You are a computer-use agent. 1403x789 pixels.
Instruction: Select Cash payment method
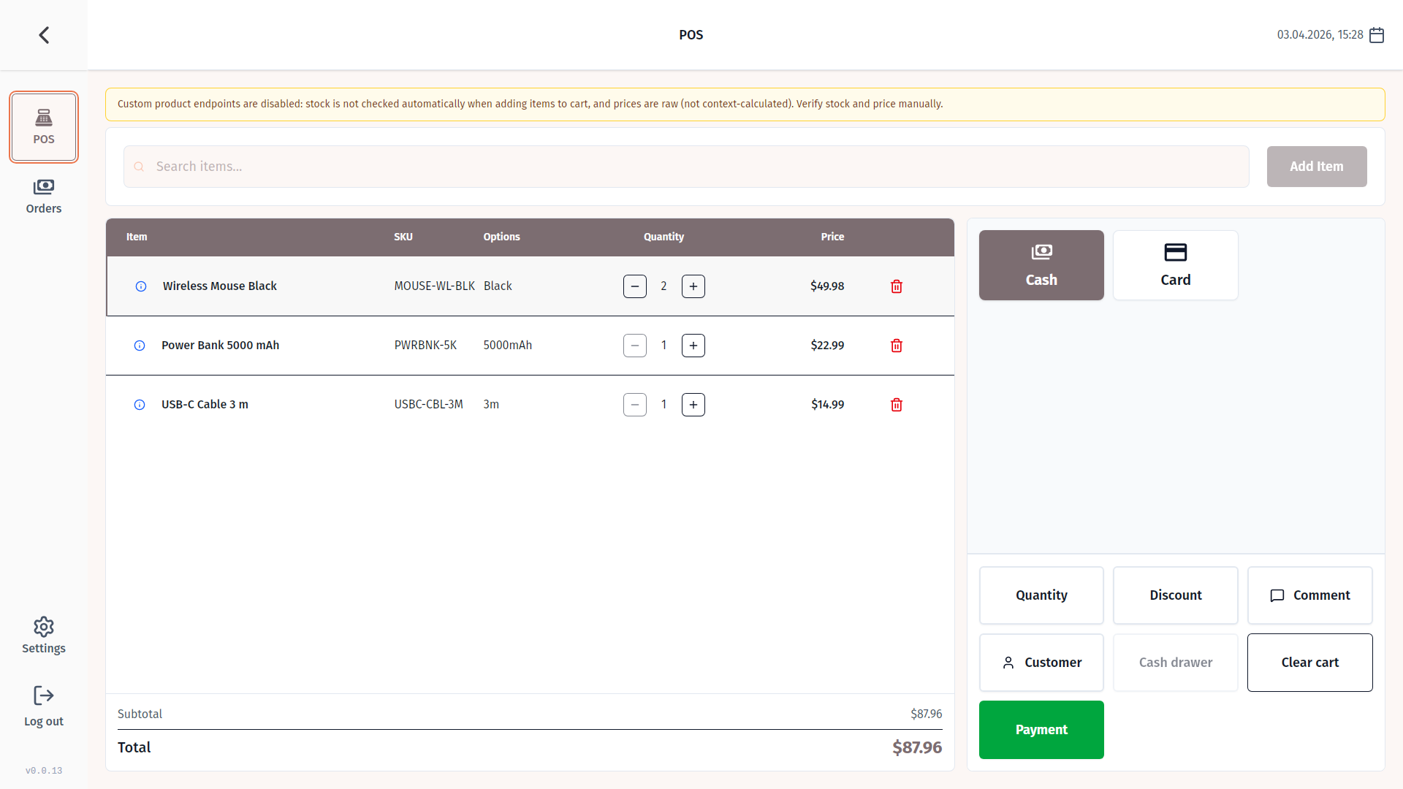[1041, 265]
